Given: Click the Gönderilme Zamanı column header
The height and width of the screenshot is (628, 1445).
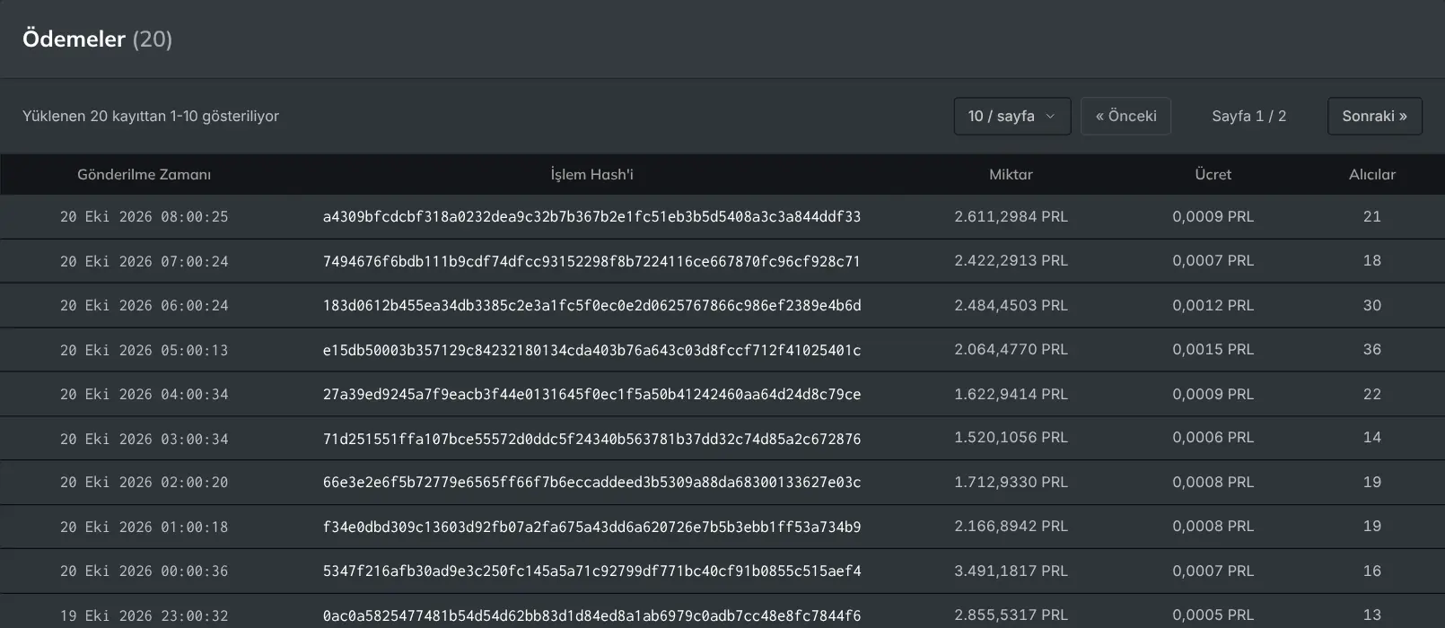Looking at the screenshot, I should (144, 174).
